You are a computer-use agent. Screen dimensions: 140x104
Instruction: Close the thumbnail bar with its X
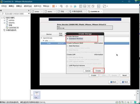tap(138, 91)
